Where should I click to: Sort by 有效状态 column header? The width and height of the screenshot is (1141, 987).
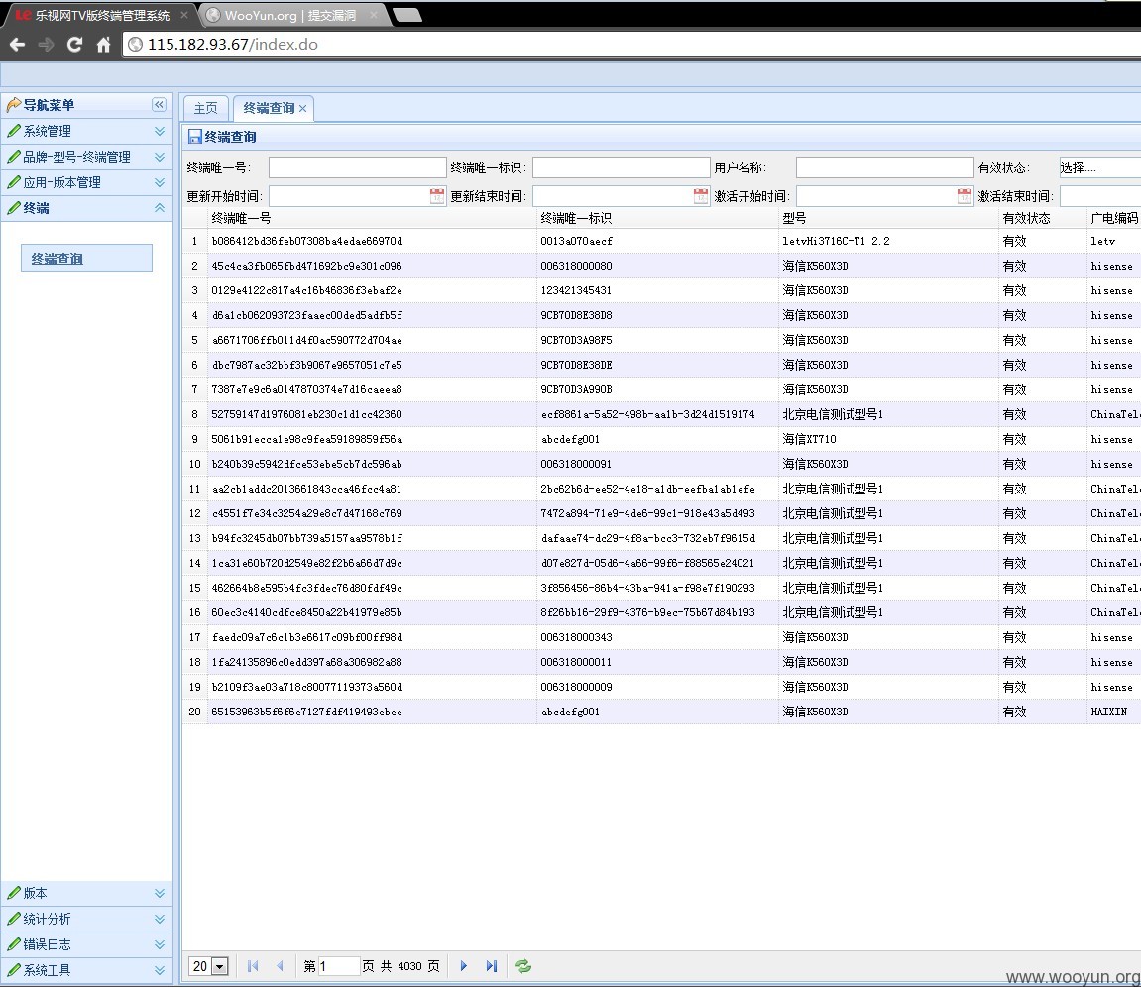pos(1041,217)
